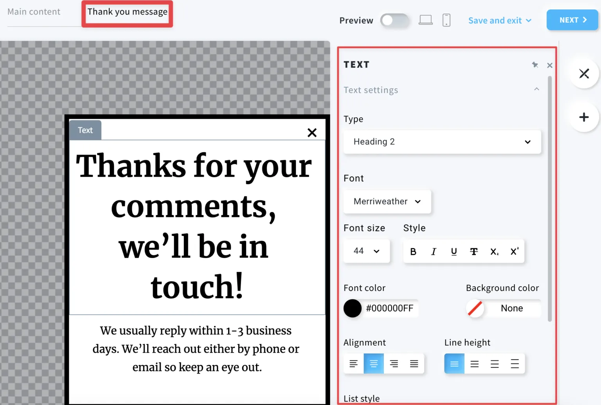Apply Bold text styling
The width and height of the screenshot is (601, 405).
pyautogui.click(x=413, y=251)
